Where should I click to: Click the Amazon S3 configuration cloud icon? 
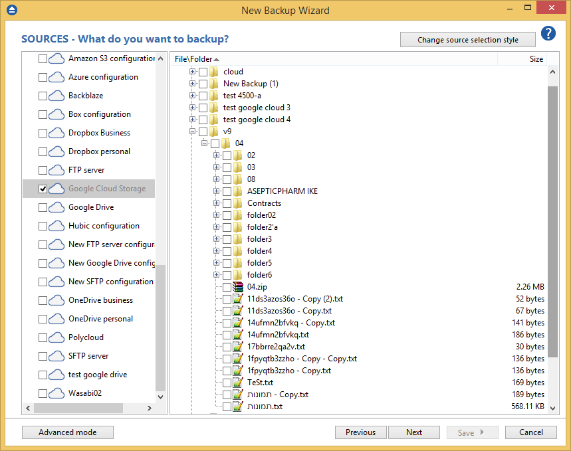(57, 58)
